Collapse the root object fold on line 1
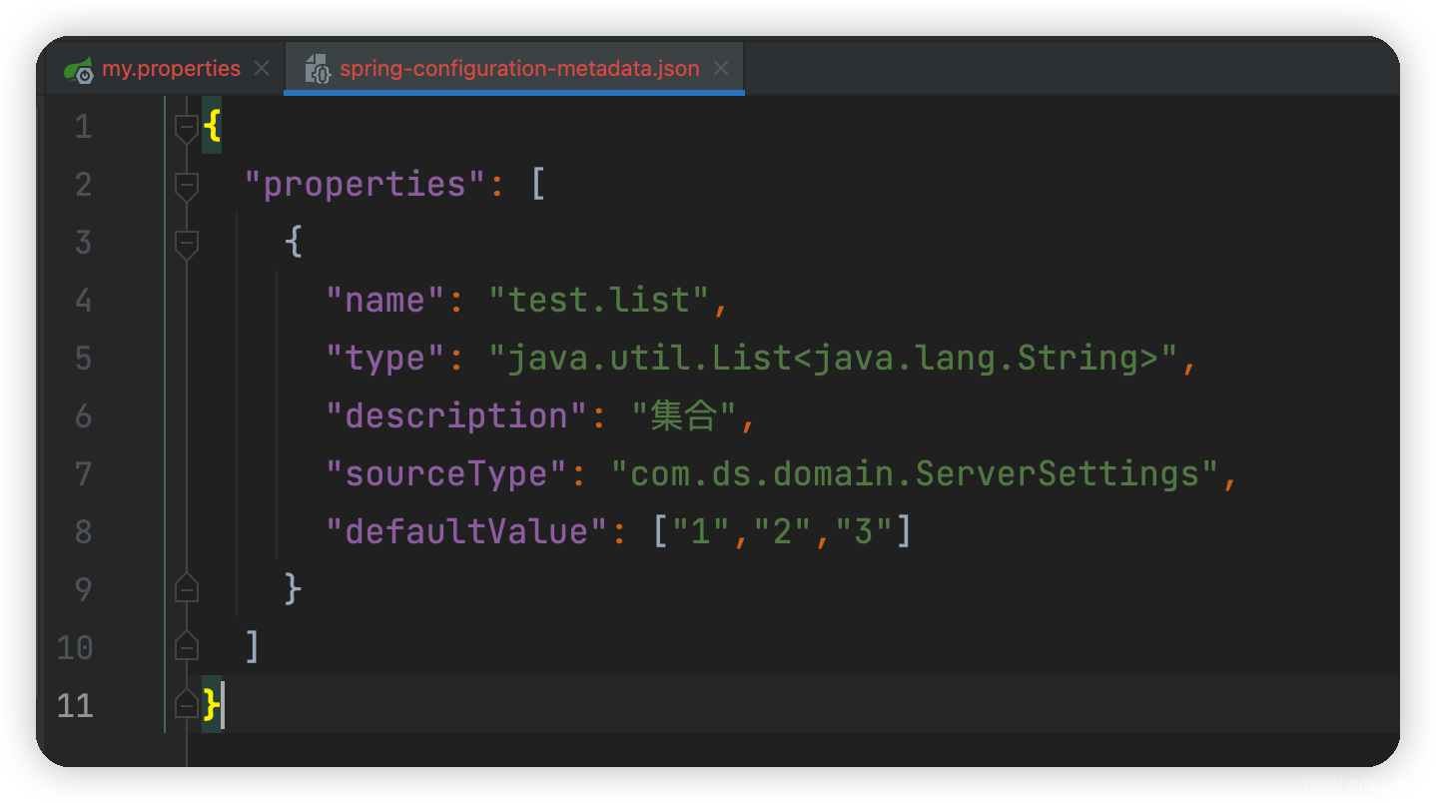Screen dimensions: 1436x803 187,127
